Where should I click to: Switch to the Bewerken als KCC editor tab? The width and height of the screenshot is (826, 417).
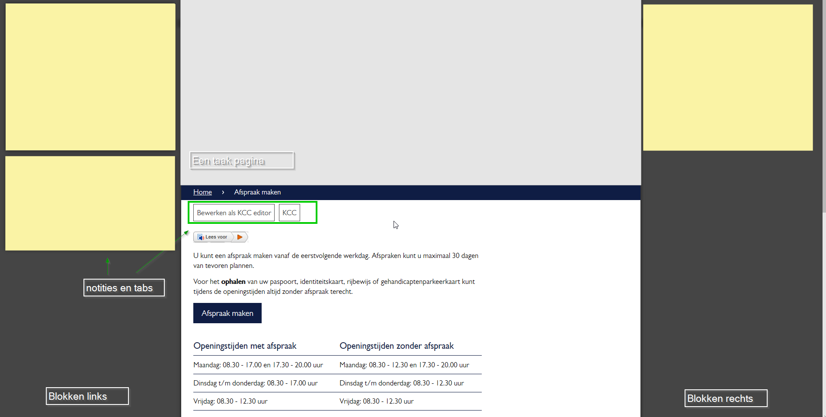pos(234,213)
